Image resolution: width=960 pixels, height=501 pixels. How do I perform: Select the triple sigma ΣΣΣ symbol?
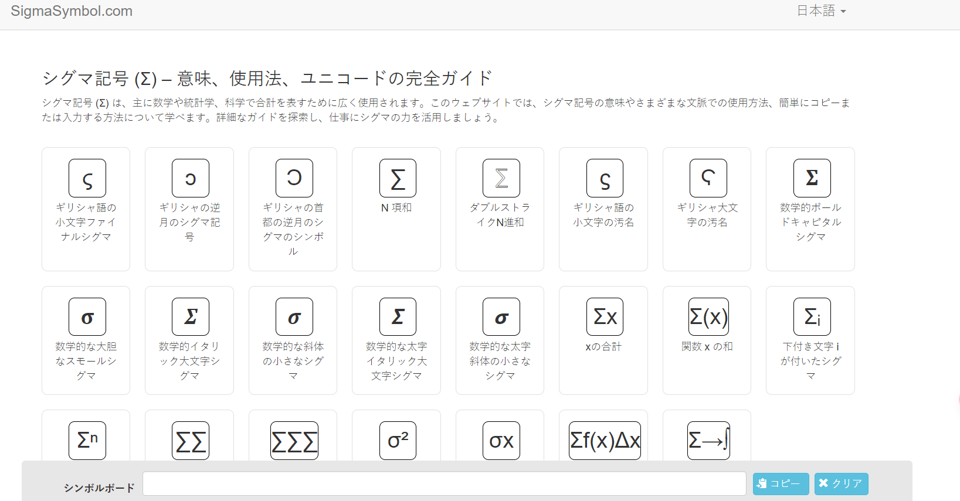click(x=294, y=440)
